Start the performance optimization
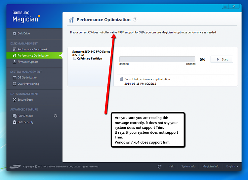Image resolution: width=248 pixels, height=180 pixels. point(222,59)
